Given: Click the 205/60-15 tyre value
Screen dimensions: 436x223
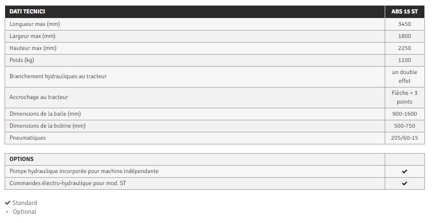Looking at the screenshot, I should pos(404,138).
